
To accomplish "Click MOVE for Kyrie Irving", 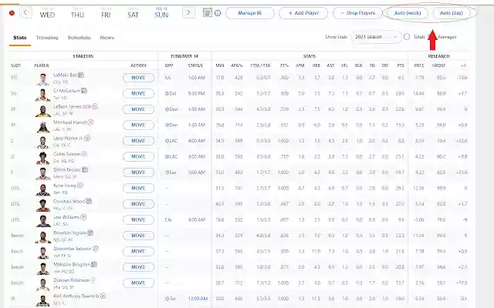I will pyautogui.click(x=138, y=188).
